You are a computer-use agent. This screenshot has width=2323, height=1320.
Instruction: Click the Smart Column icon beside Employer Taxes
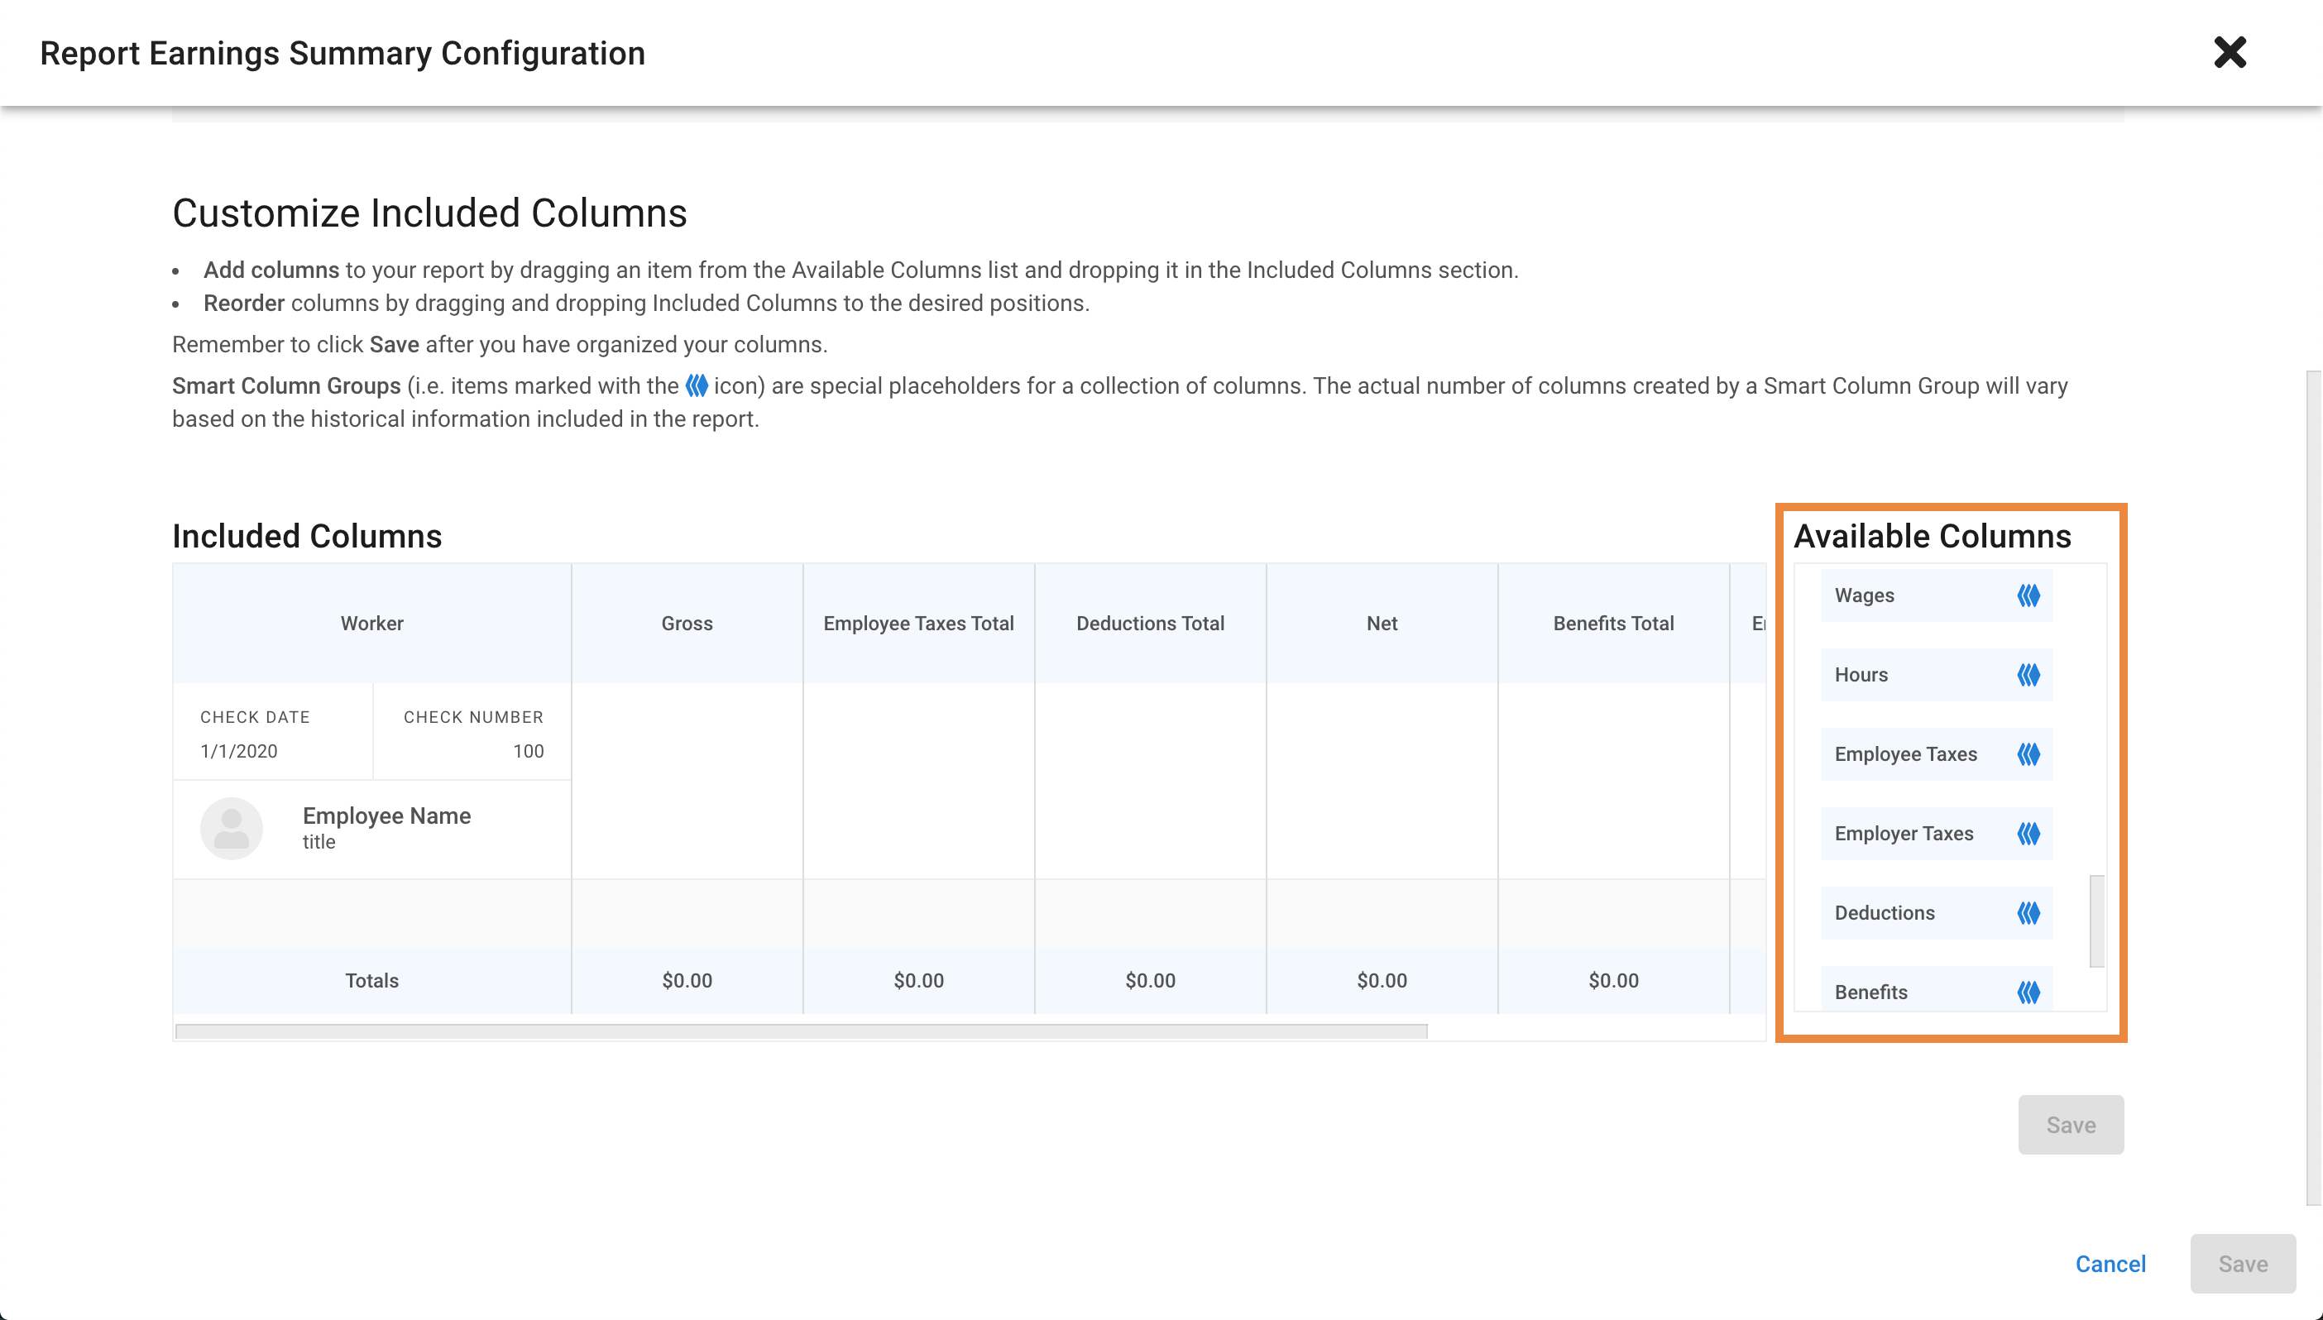(x=2028, y=833)
